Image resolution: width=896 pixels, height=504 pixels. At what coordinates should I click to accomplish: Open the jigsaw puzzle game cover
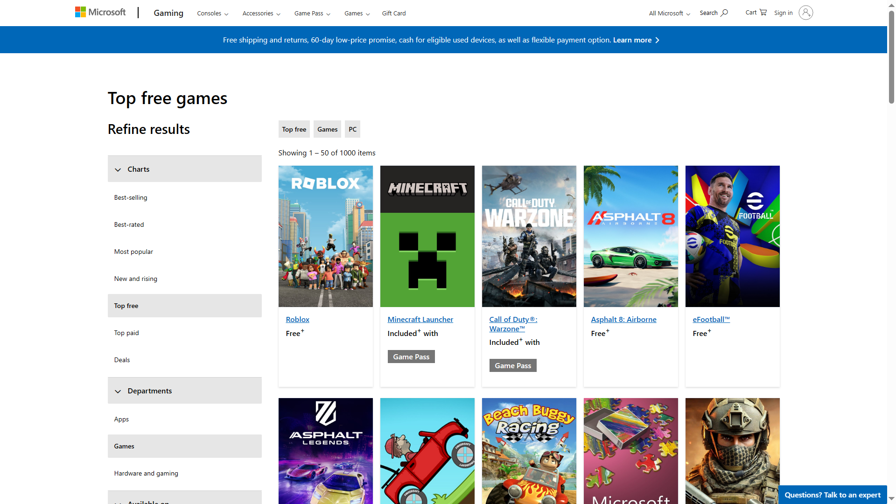[x=631, y=451]
